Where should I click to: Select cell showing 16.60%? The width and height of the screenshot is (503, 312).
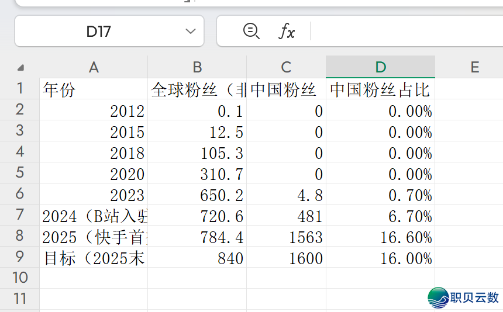tap(380, 237)
